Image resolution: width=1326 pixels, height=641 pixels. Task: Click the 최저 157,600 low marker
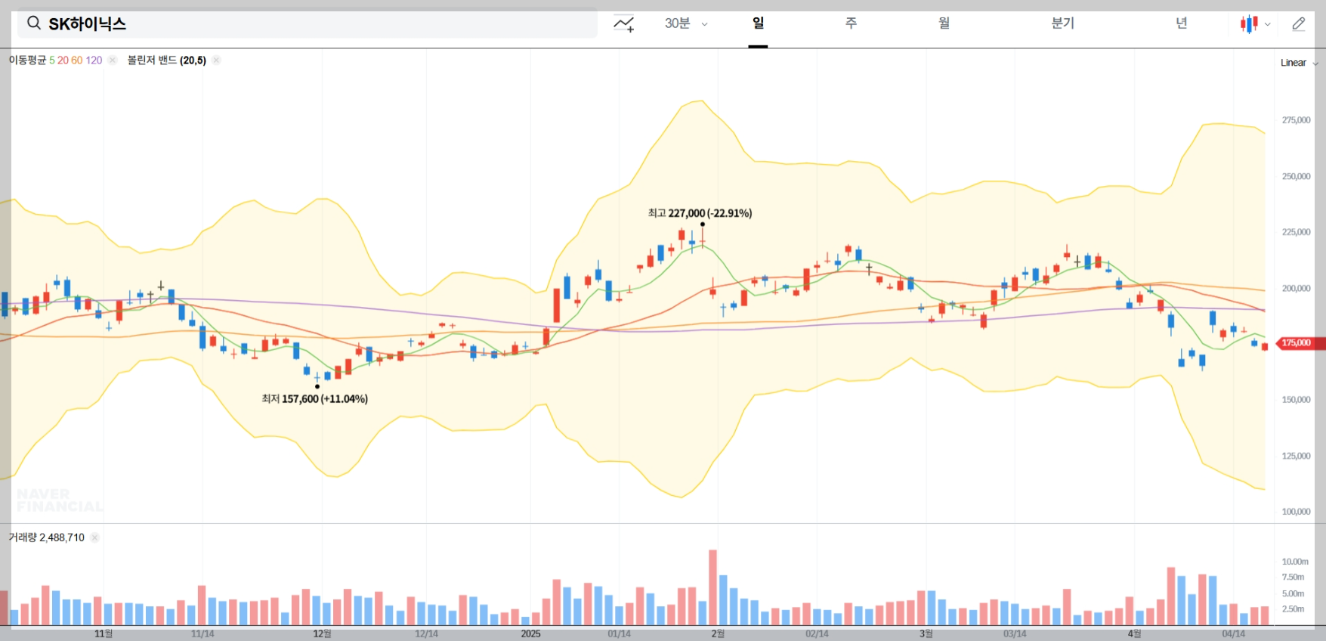[x=314, y=398]
